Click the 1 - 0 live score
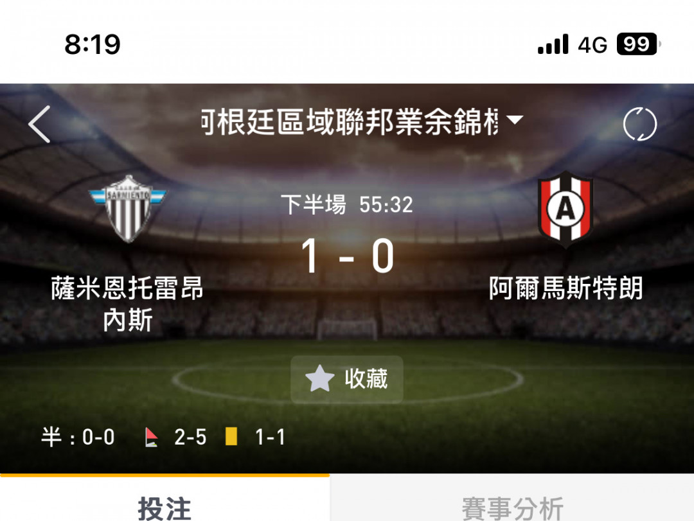This screenshot has width=694, height=521. pyautogui.click(x=348, y=256)
